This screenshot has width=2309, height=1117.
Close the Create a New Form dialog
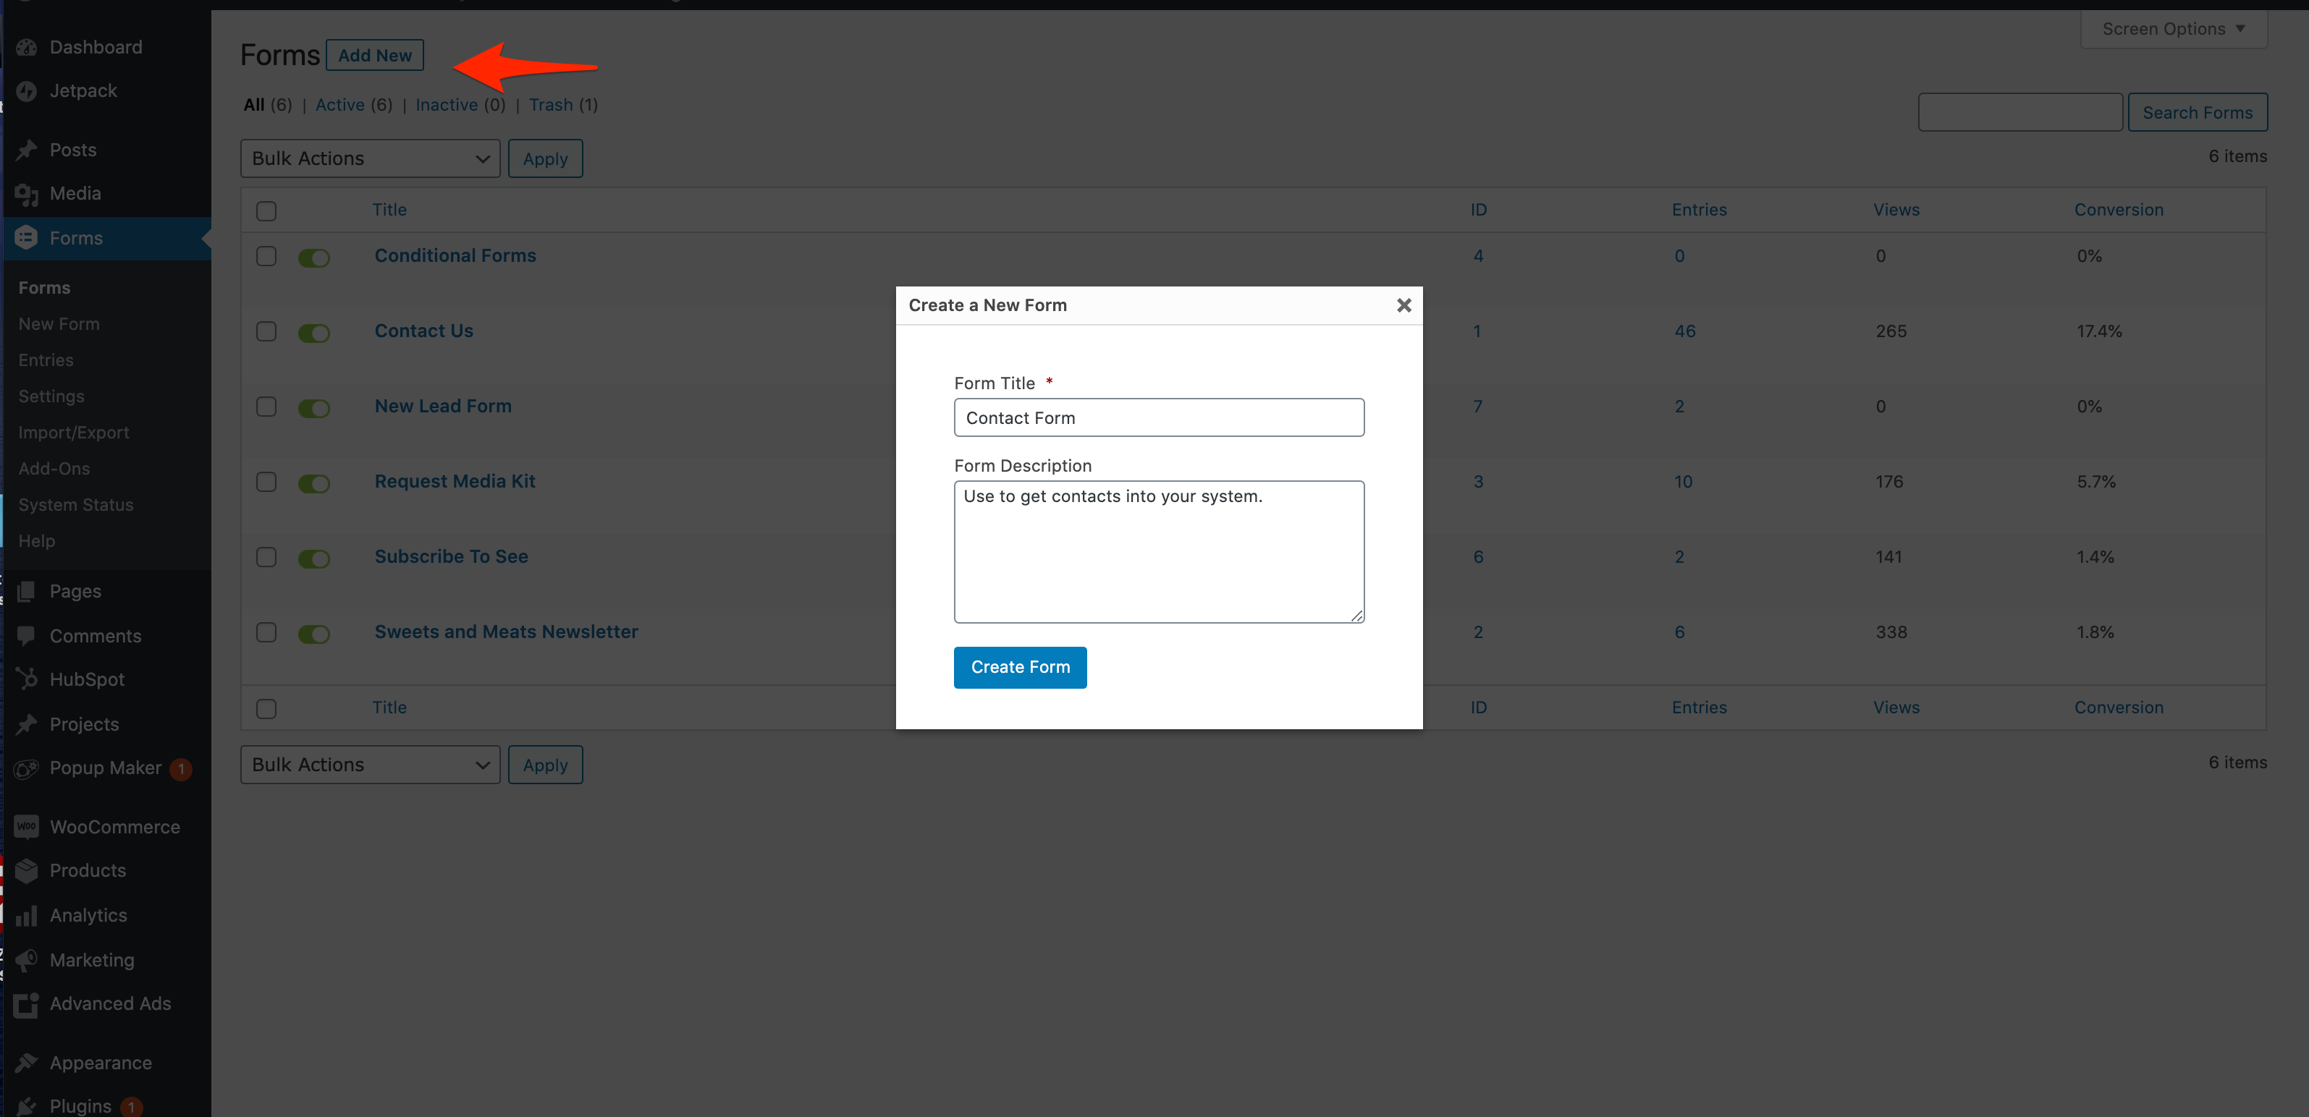pyautogui.click(x=1403, y=305)
